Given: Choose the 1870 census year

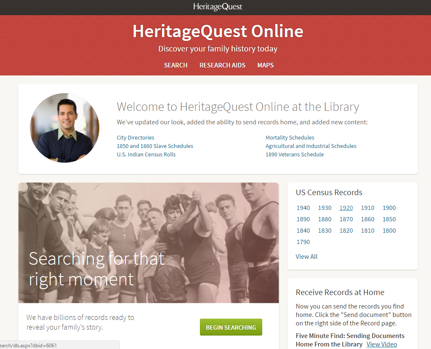Looking at the screenshot, I should click(346, 219).
